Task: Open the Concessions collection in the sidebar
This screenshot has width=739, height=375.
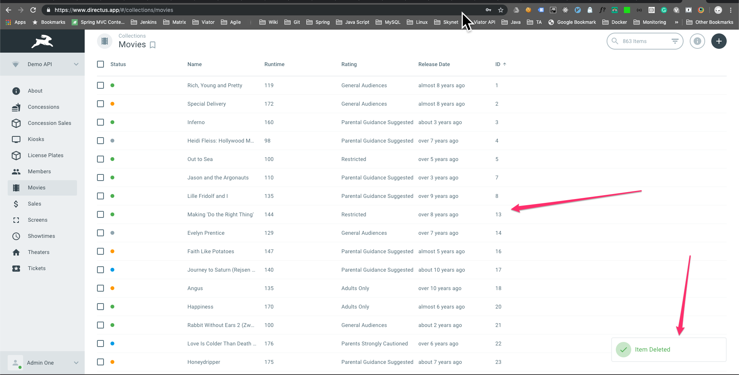Action: [x=43, y=107]
